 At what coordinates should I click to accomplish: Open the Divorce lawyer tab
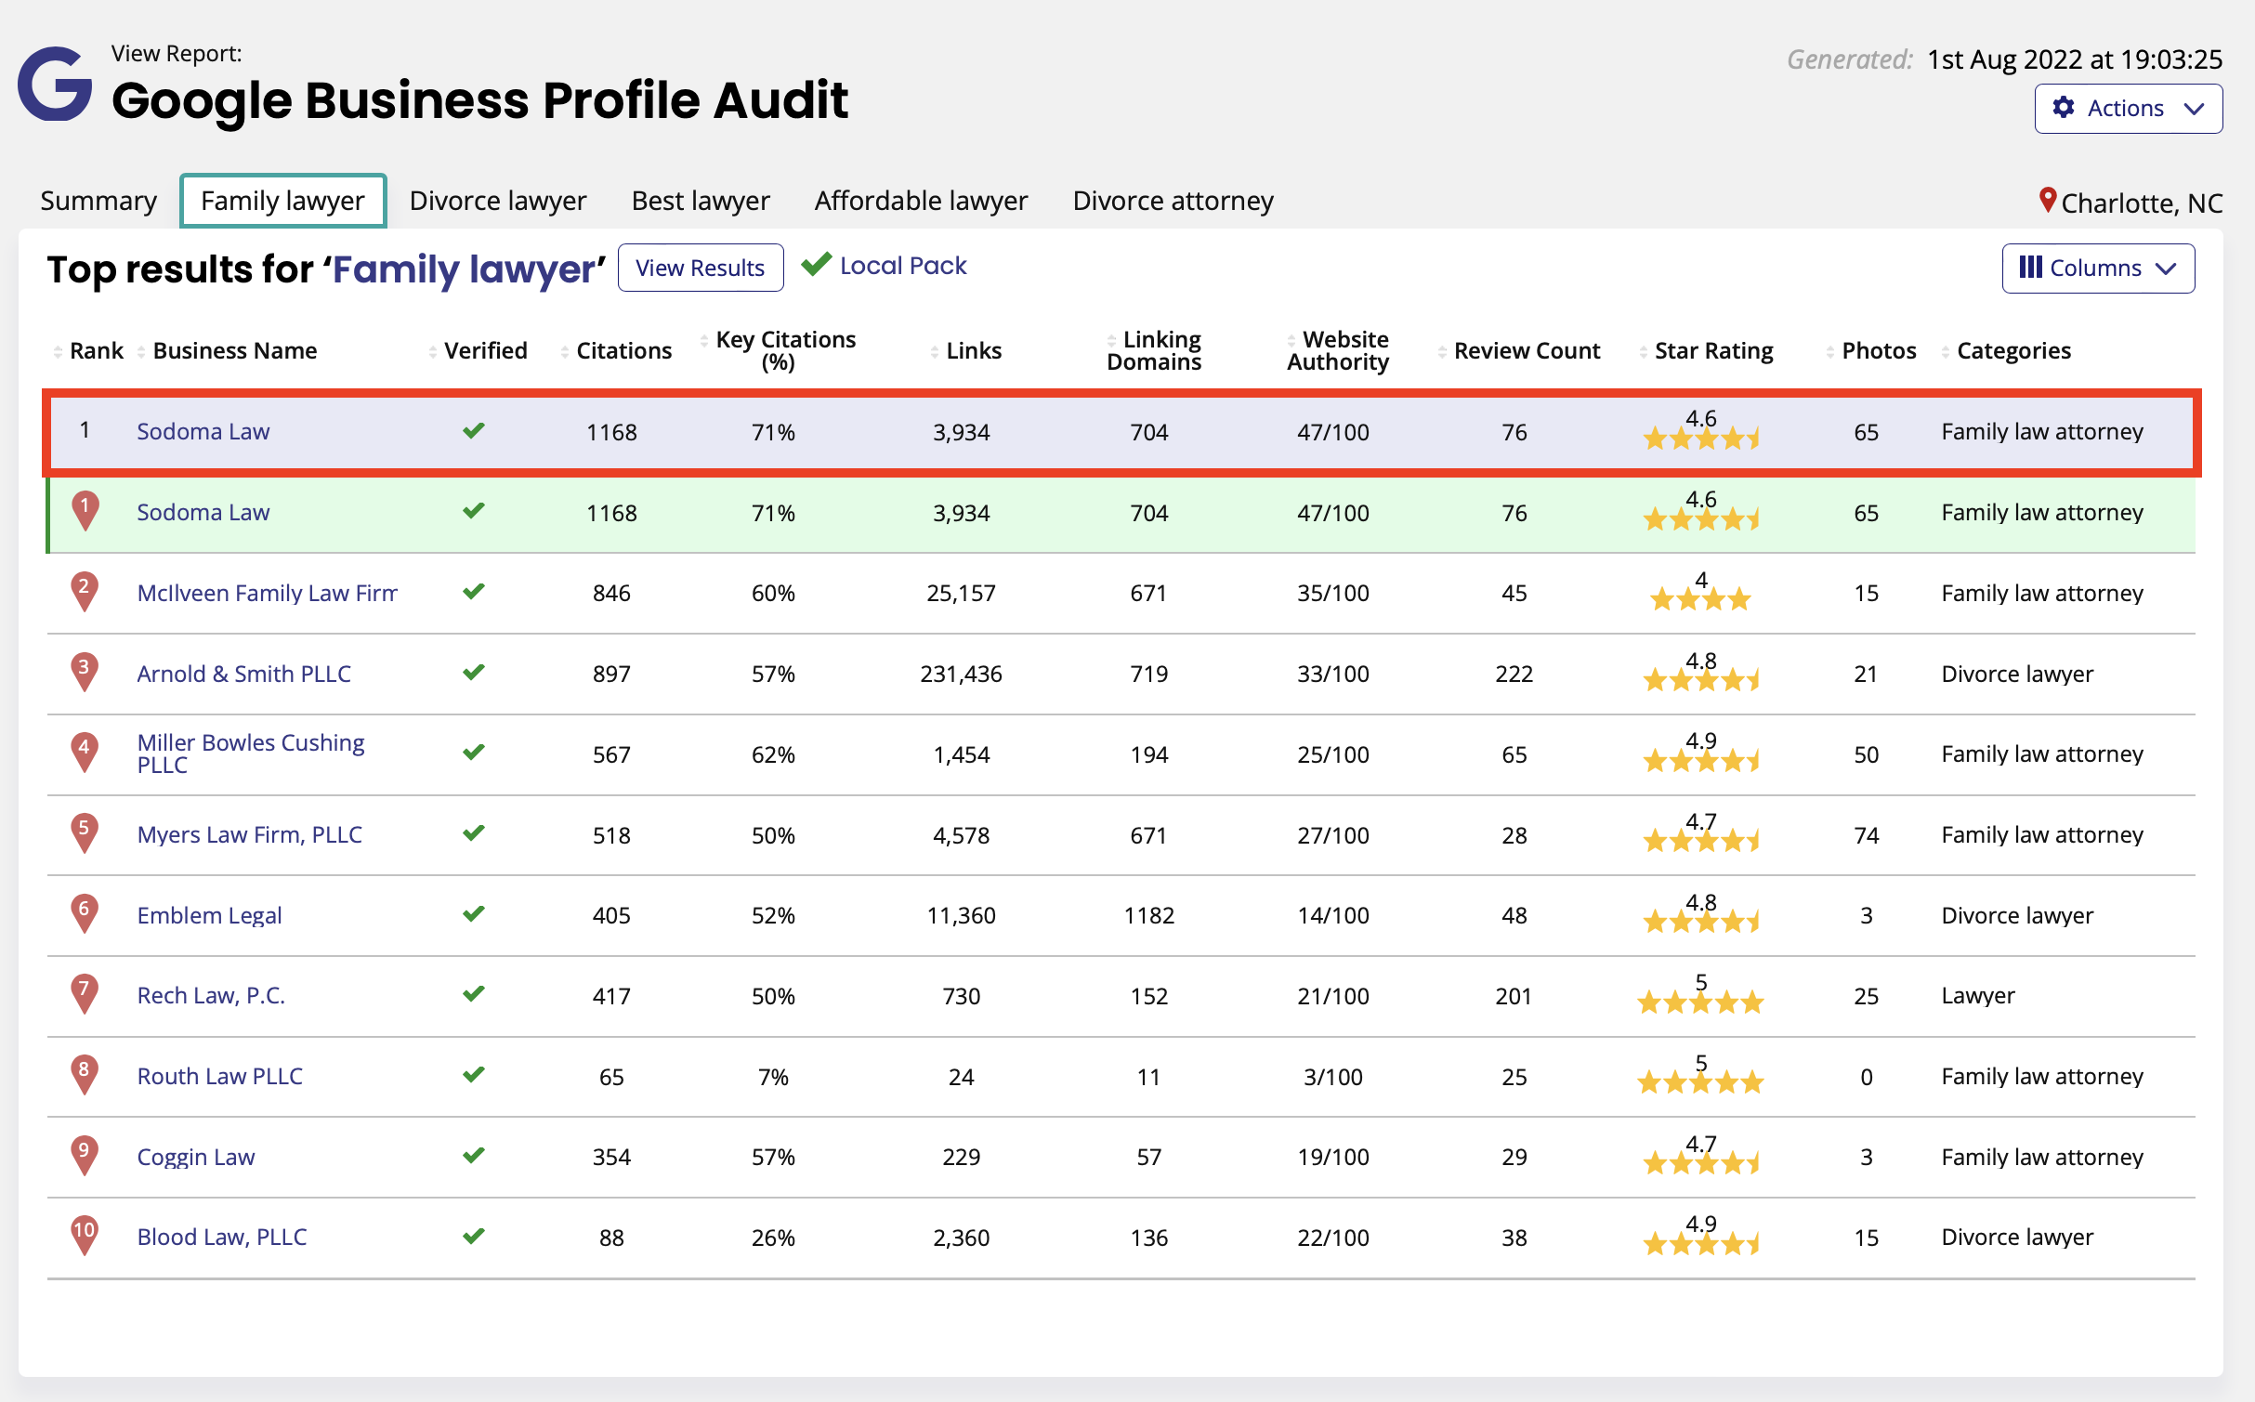498,201
